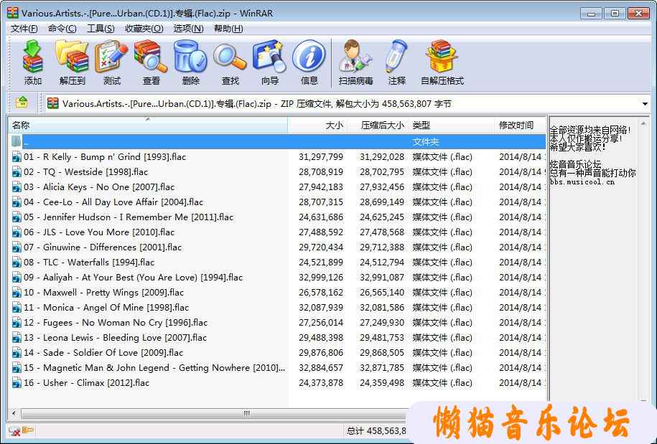The width and height of the screenshot is (657, 444).
Task: Click the View (查看) toolbar icon
Action: pyautogui.click(x=151, y=57)
